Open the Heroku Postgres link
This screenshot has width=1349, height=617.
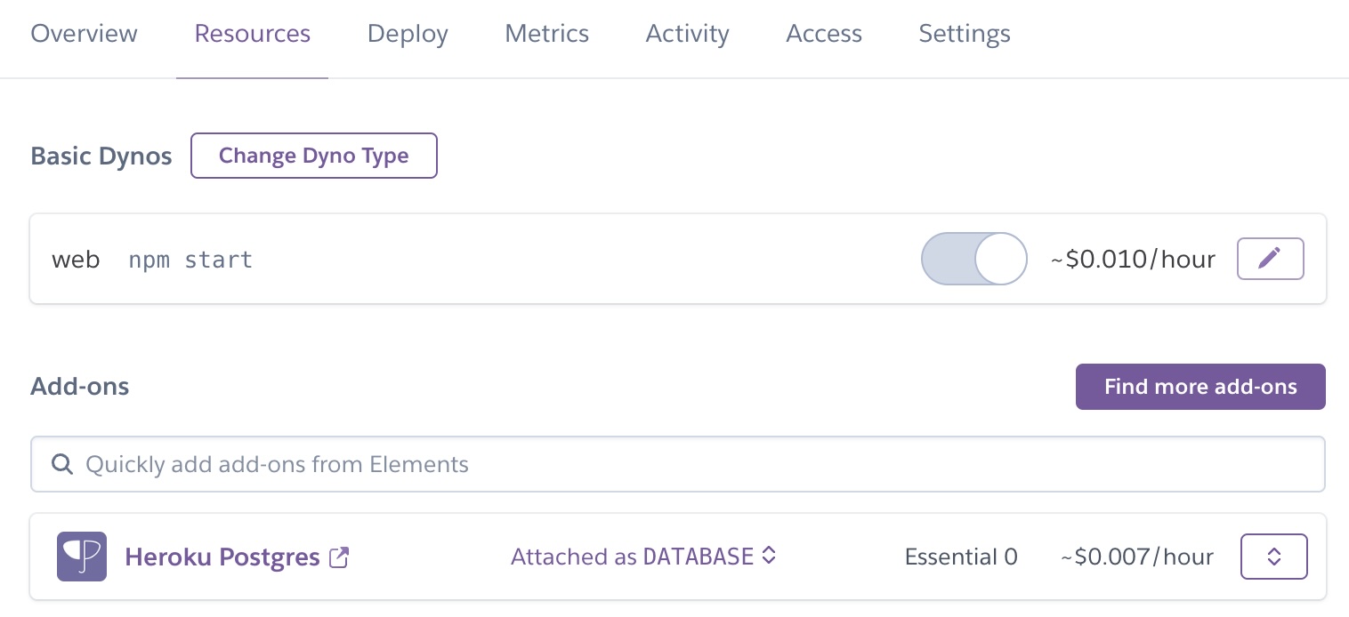pyautogui.click(x=222, y=557)
